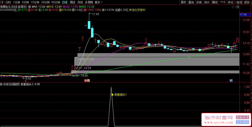The image size is (252, 127).
Task: Expand the 妖股回调副图 sub-chart dropdown arrow
Action: (x=1, y=84)
